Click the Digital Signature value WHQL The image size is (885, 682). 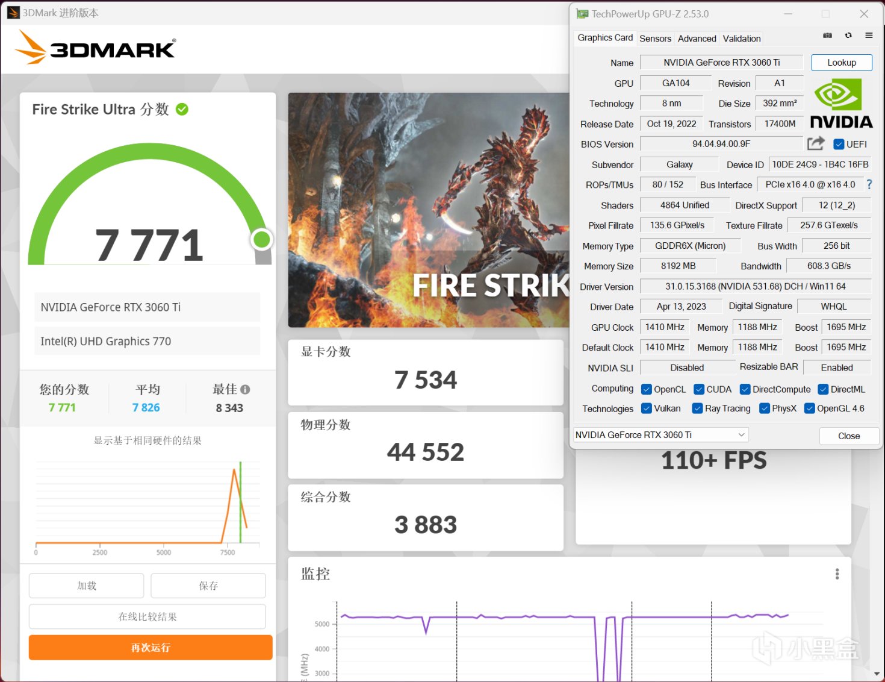(x=834, y=307)
